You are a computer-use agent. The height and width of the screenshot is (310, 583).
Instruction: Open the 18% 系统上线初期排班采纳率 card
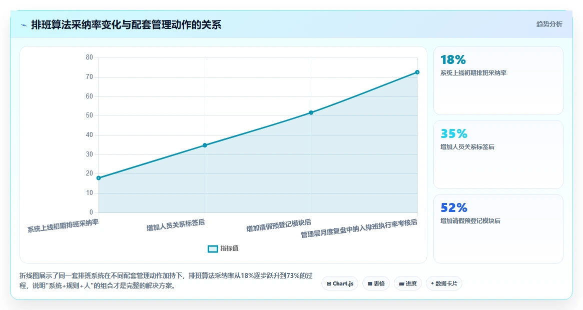tap(498, 80)
